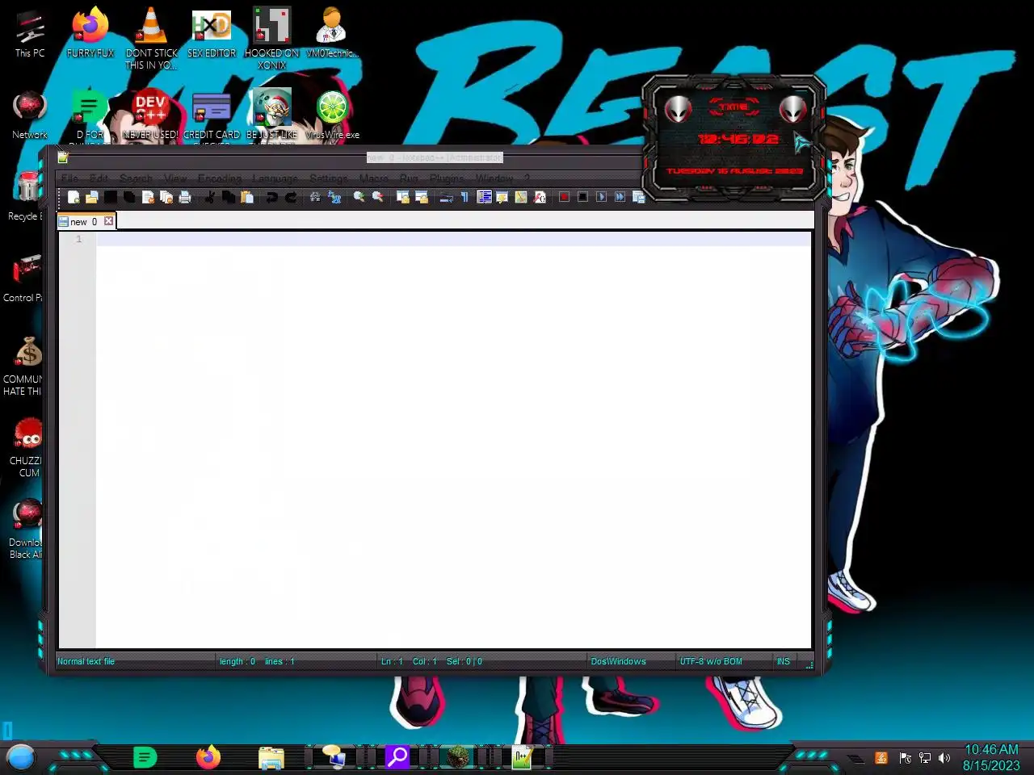Screen dimensions: 1034x775
Task: Open the VLC cone desktop icon
Action: click(x=151, y=38)
